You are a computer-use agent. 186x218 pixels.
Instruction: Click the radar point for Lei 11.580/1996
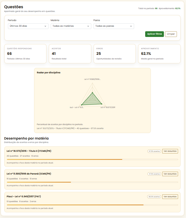[92, 93]
